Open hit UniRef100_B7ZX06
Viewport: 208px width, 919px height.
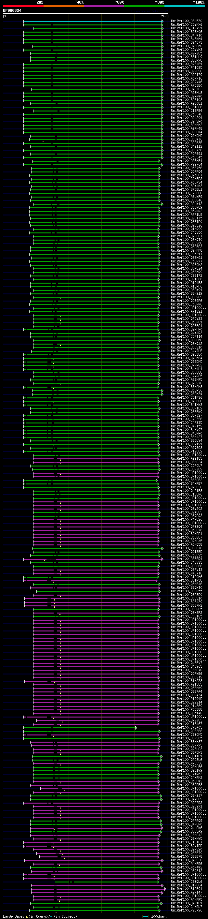coord(186,32)
